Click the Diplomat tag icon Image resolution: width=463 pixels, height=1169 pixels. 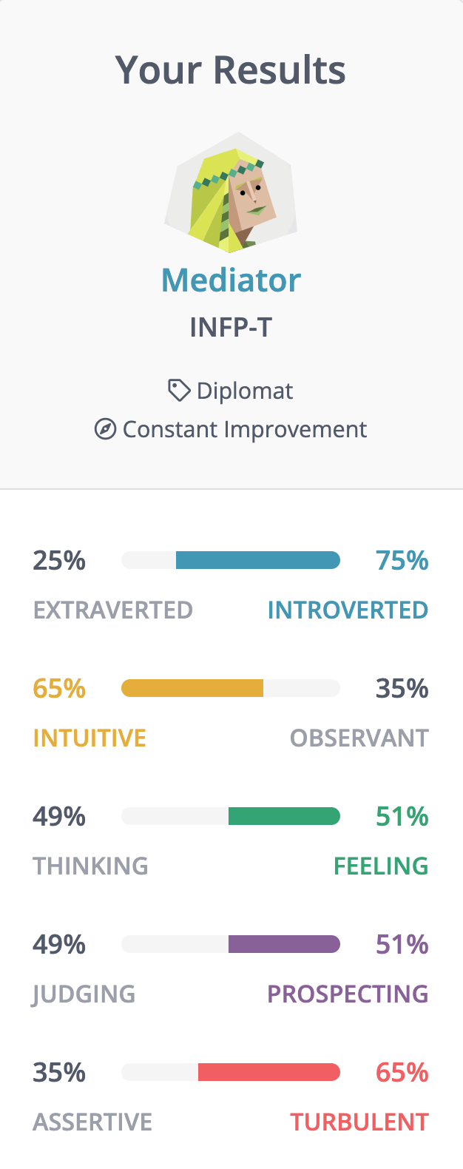pos(179,390)
